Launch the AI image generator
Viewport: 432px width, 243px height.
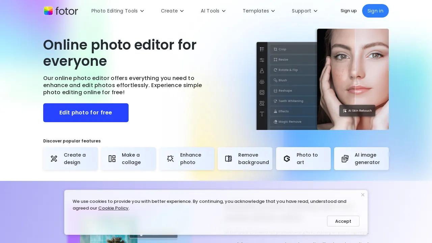pyautogui.click(x=361, y=159)
